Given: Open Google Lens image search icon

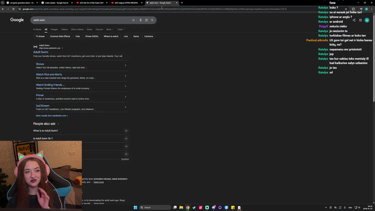Looking at the screenshot, I should tap(146, 20).
